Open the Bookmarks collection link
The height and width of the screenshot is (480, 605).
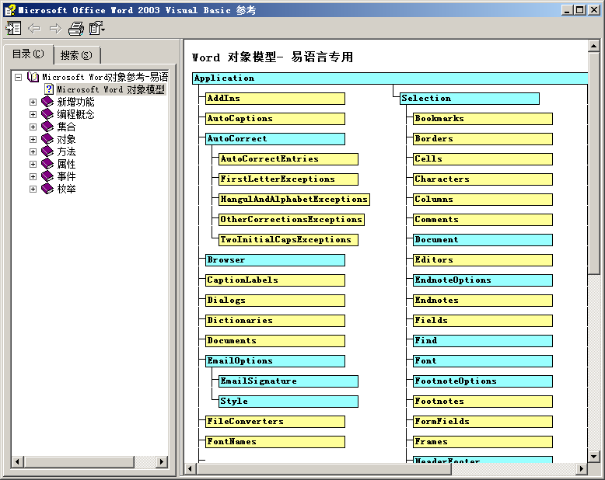point(483,119)
